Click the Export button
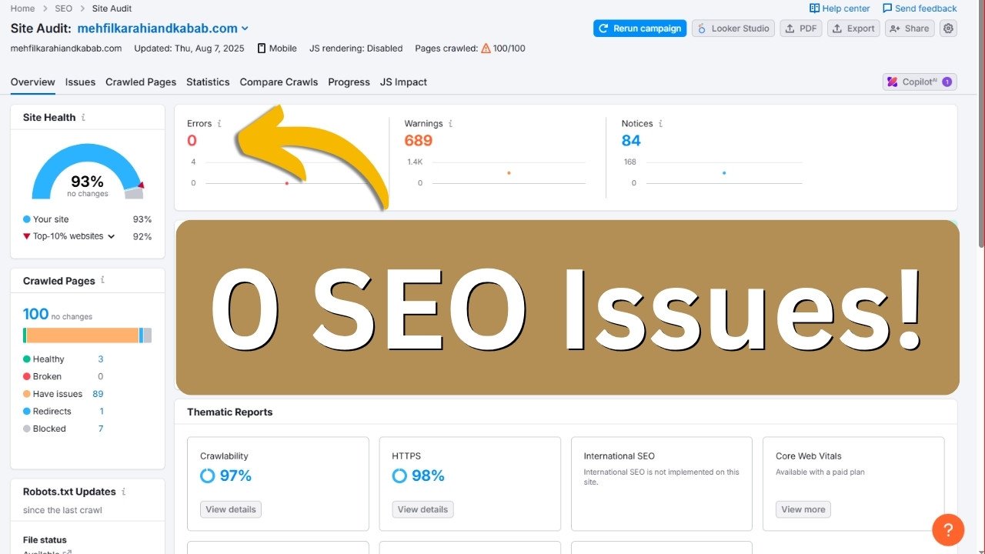 853,28
